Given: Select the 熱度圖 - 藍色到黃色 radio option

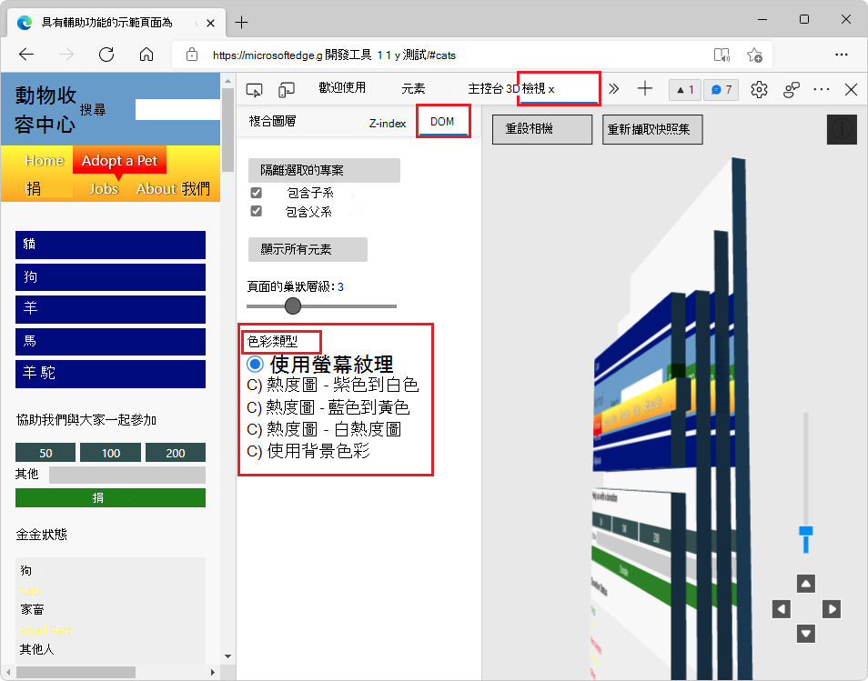Looking at the screenshot, I should (253, 406).
